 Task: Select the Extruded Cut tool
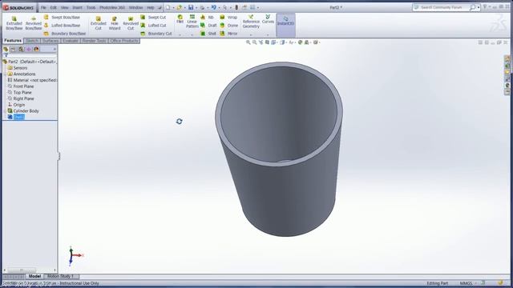(x=98, y=23)
